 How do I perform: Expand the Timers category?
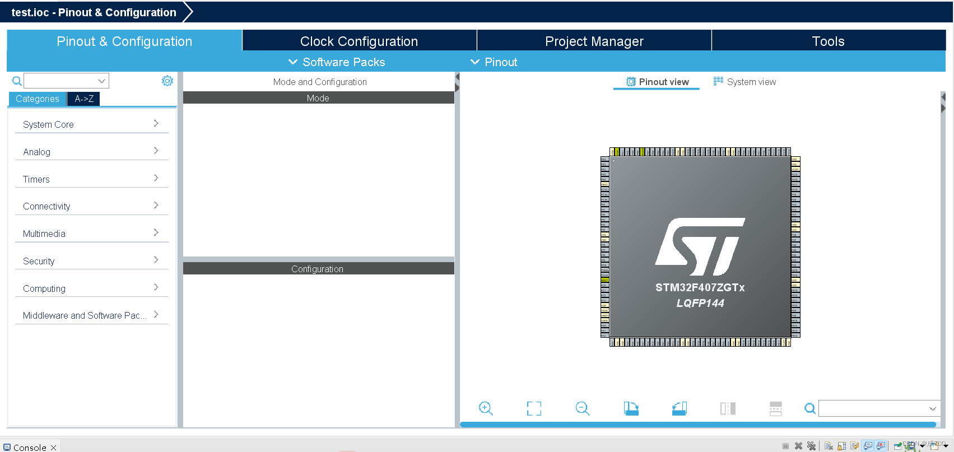[x=92, y=179]
